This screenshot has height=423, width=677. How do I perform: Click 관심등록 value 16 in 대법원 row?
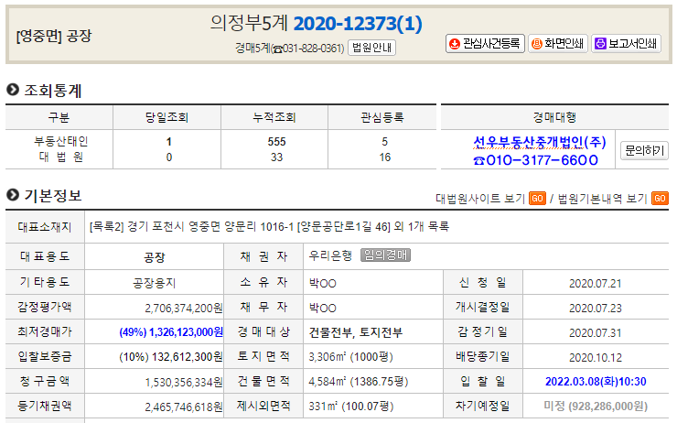(x=384, y=157)
